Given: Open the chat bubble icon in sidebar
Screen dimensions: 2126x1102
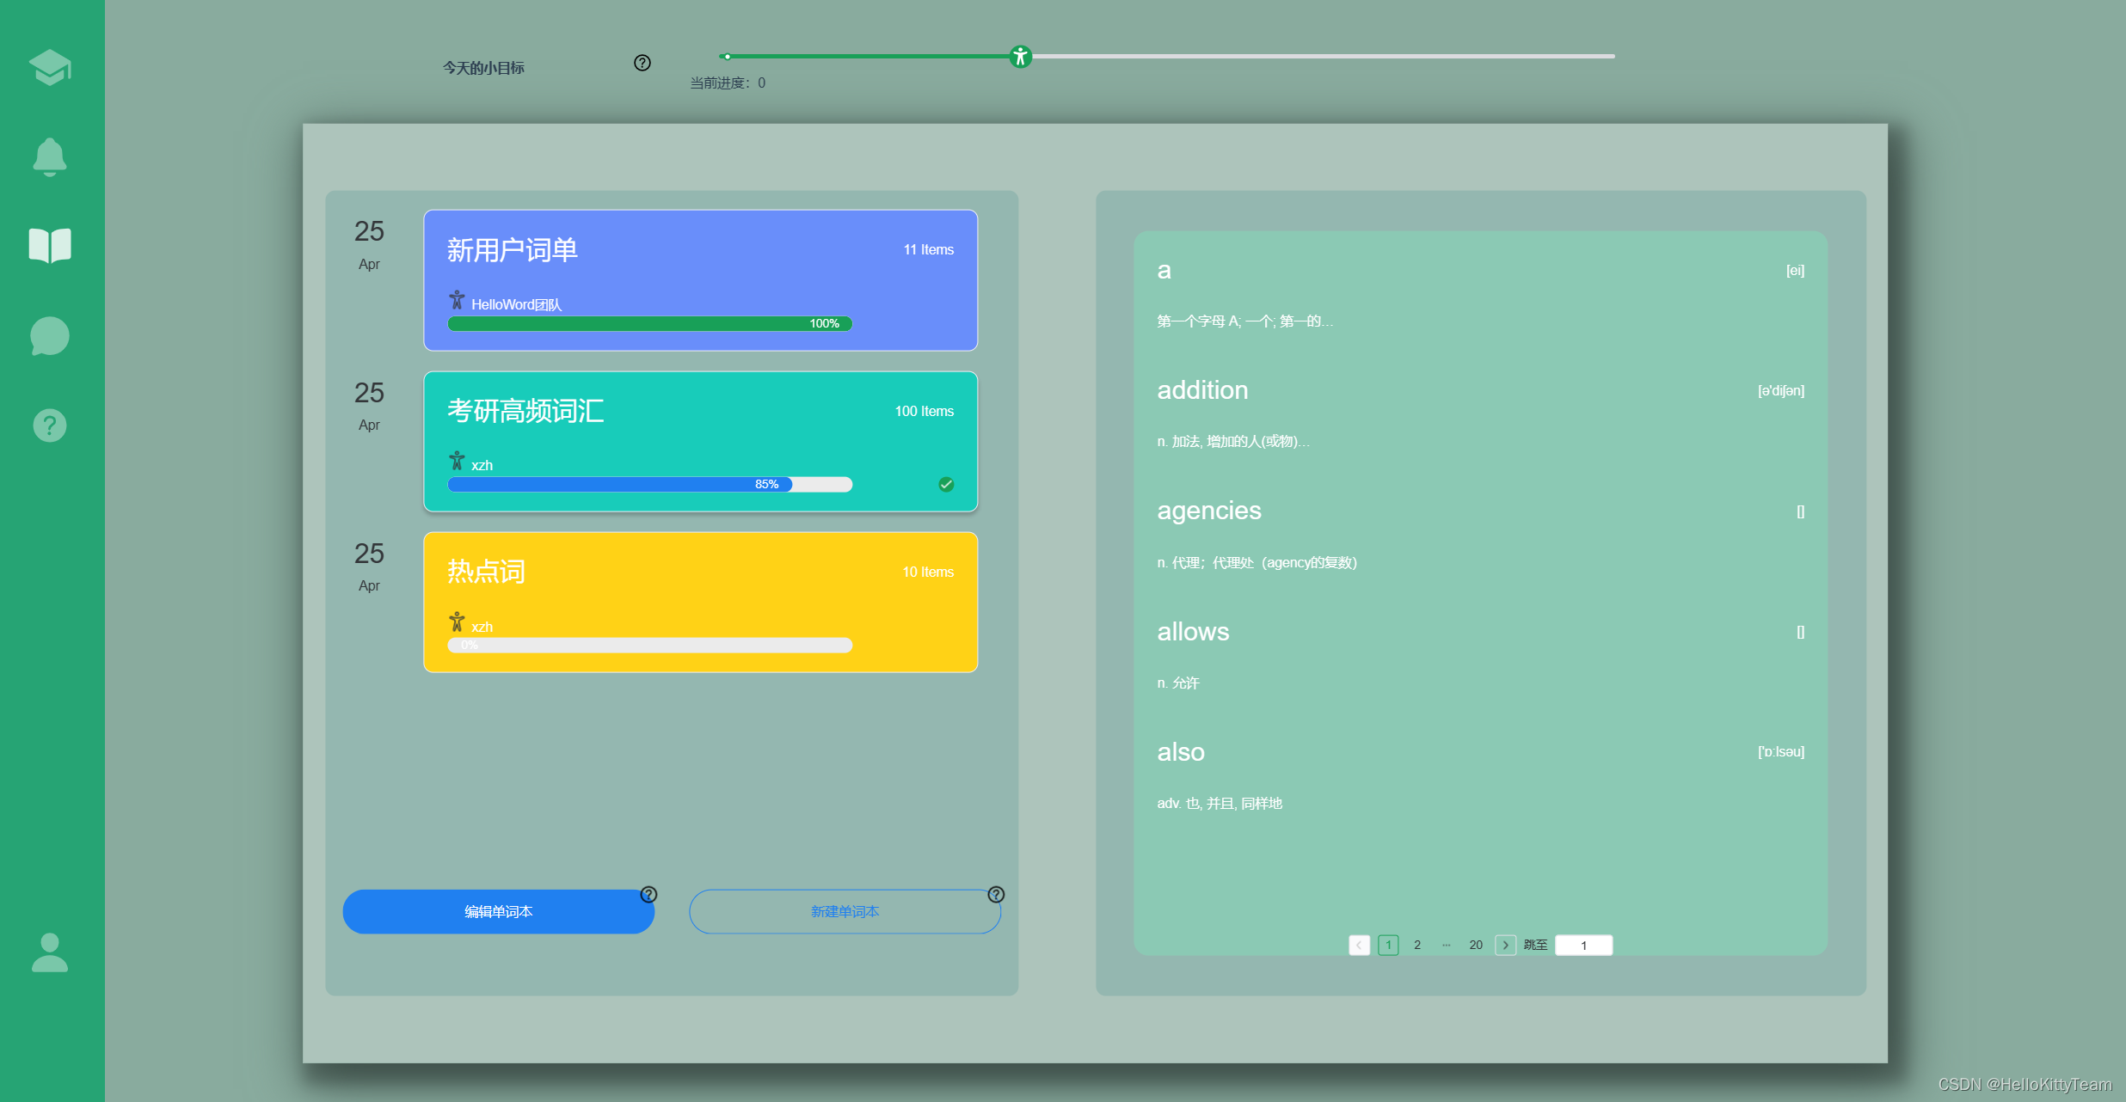Looking at the screenshot, I should pyautogui.click(x=50, y=336).
